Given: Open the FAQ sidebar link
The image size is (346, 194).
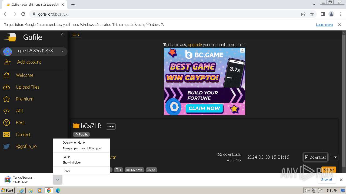Looking at the screenshot, I should [20, 123].
